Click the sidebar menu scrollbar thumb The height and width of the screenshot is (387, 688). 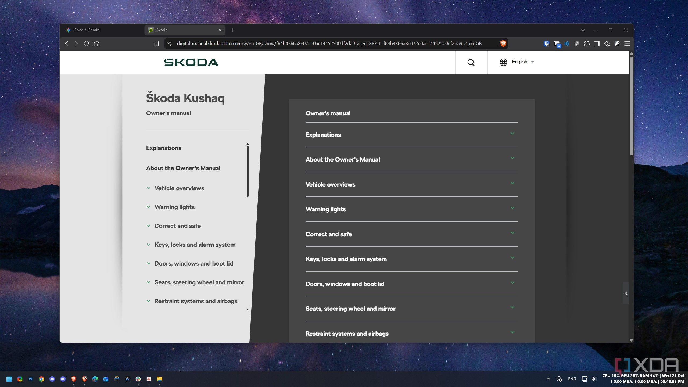pyautogui.click(x=248, y=171)
